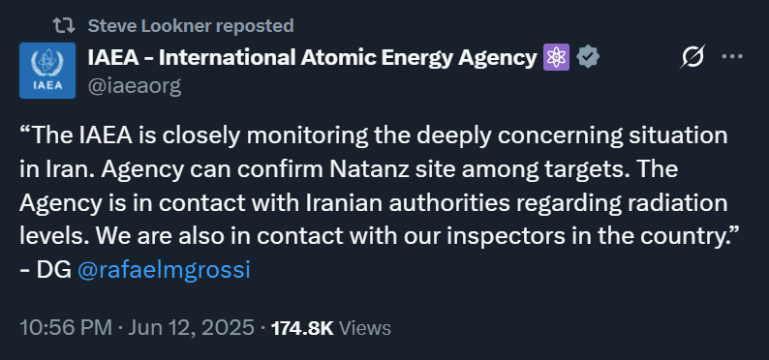Click the line about inspectors in the country

pyautogui.click(x=376, y=236)
